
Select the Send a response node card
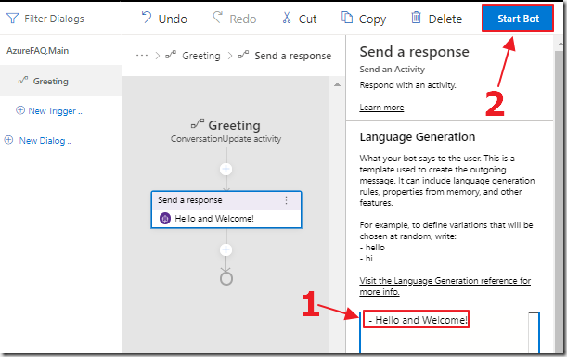pyautogui.click(x=226, y=210)
